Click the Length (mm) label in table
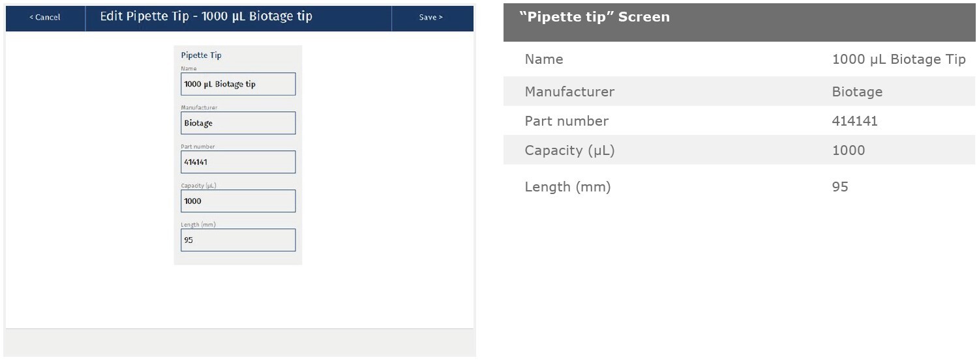This screenshot has width=979, height=364. pos(567,188)
